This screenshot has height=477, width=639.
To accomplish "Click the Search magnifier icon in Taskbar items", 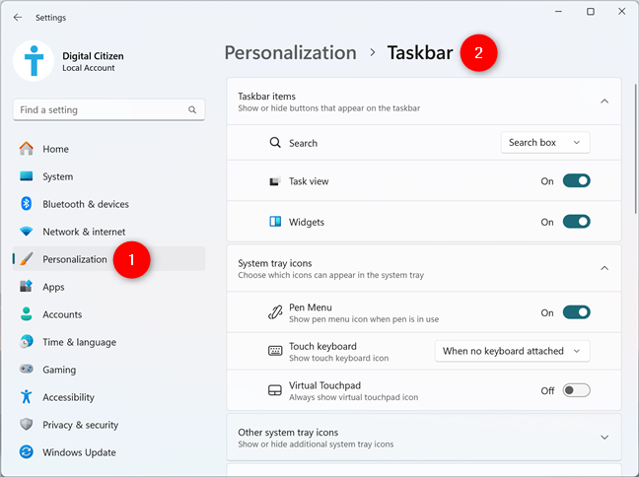I will tap(275, 143).
